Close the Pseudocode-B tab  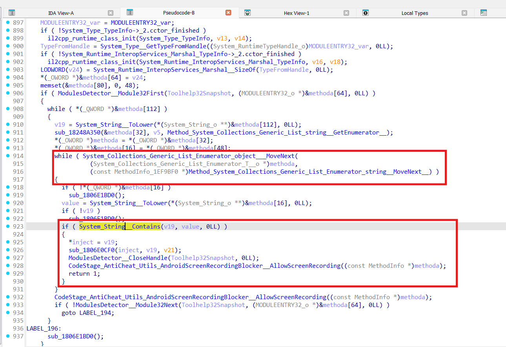pyautogui.click(x=228, y=13)
